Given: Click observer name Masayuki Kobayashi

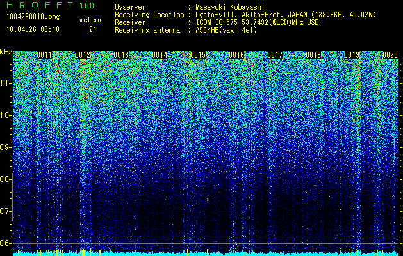Looking at the screenshot, I should coord(230,7).
